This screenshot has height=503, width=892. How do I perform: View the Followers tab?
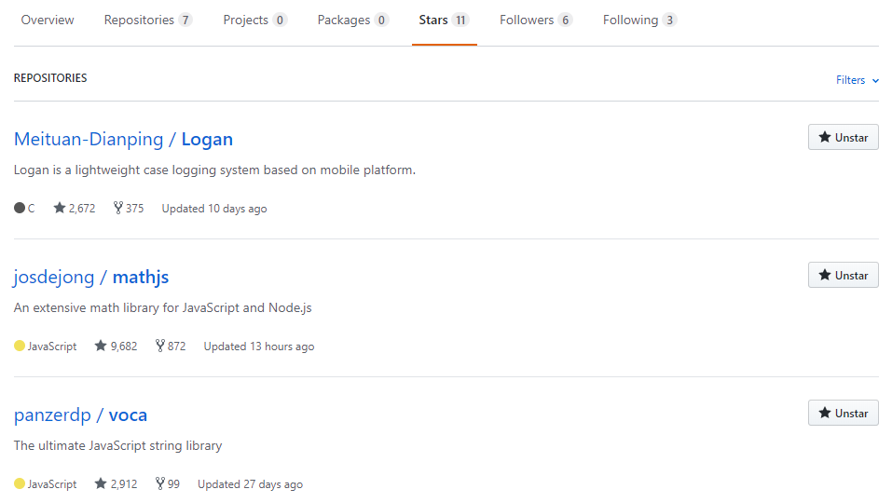click(x=535, y=20)
